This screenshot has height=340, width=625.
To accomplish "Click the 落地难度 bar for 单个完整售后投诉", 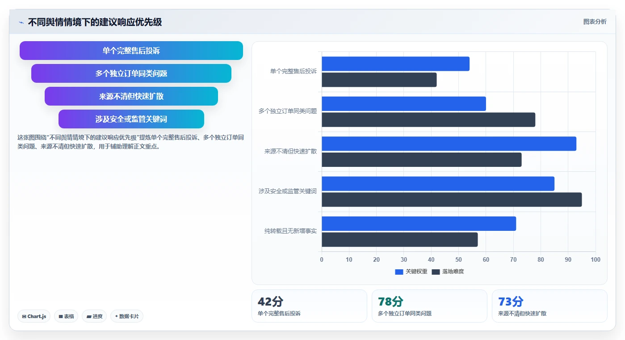I will coord(379,80).
